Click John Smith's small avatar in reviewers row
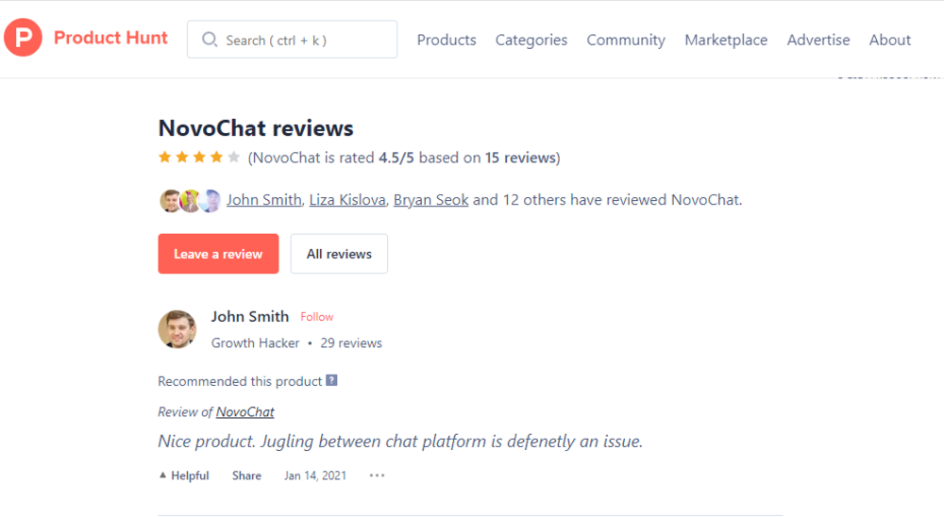The width and height of the screenshot is (944, 517). click(x=170, y=200)
